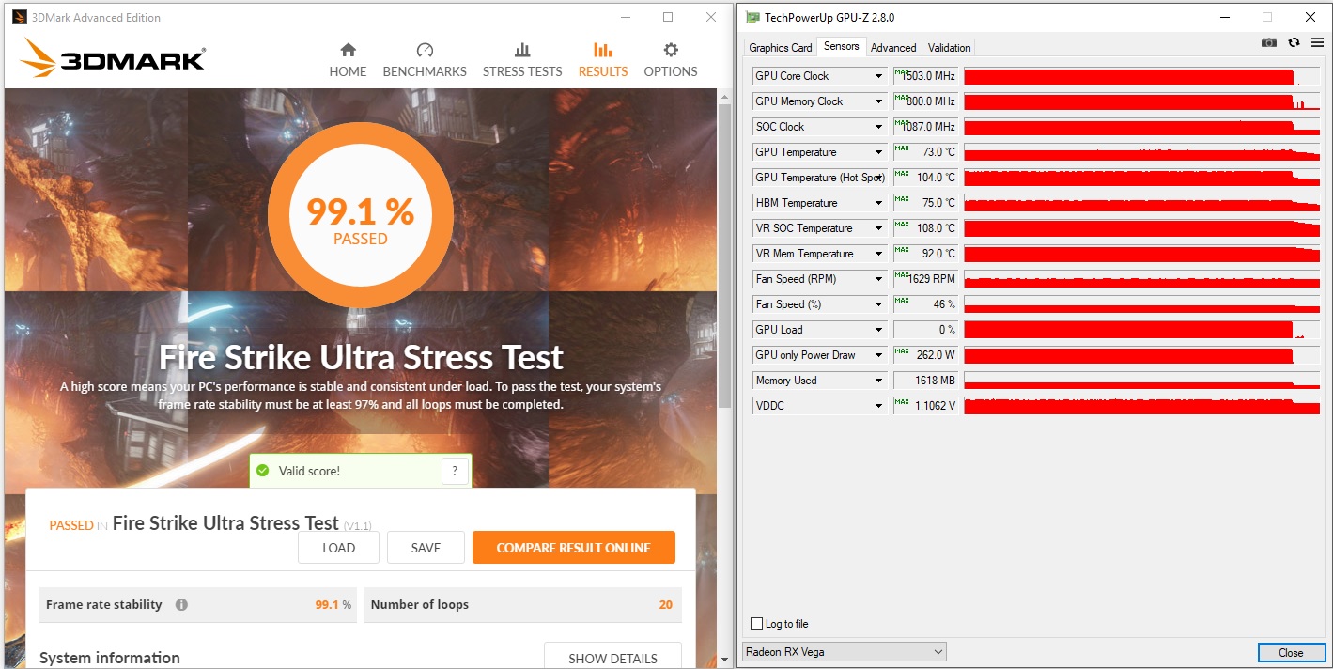Viewport: 1333px width, 669px height.
Task: Expand the VR Mem Temperature dropdown
Action: tap(878, 254)
